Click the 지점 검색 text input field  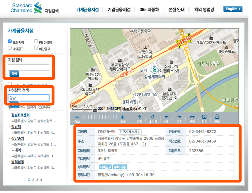pos(28,67)
